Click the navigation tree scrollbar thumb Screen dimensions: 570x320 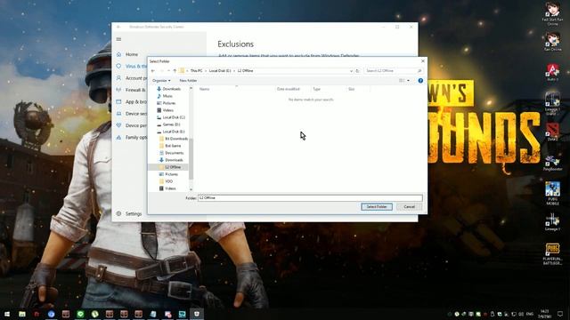pyautogui.click(x=191, y=158)
